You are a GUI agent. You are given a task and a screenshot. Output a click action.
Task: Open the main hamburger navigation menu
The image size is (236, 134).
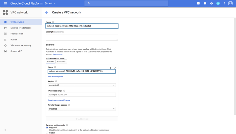pyautogui.click(x=5, y=3)
